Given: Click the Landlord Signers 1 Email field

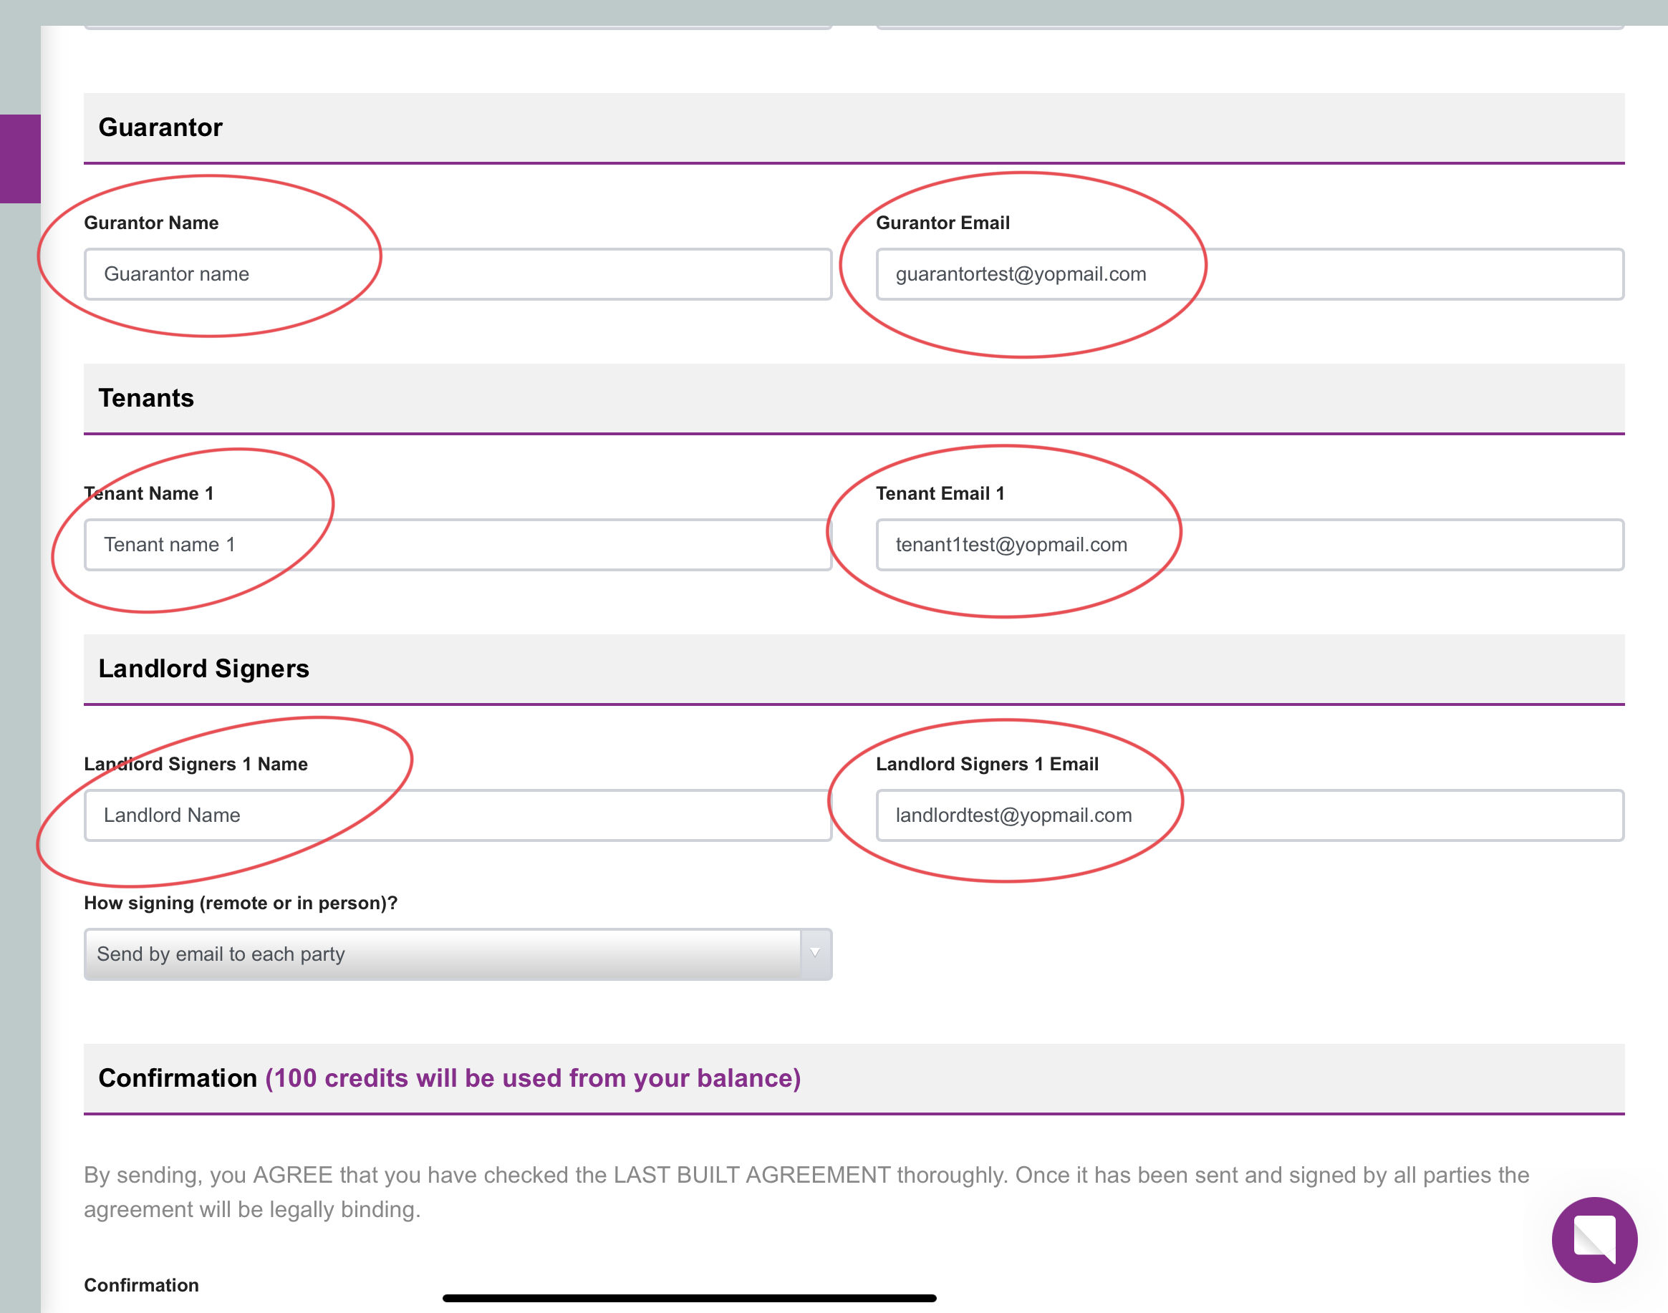Looking at the screenshot, I should pos(1249,815).
